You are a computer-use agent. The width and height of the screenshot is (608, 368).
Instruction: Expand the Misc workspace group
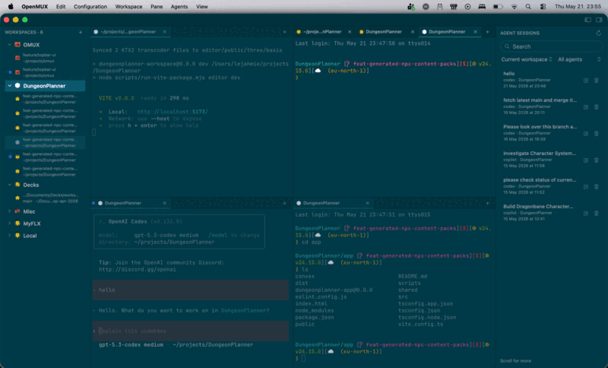(9, 211)
